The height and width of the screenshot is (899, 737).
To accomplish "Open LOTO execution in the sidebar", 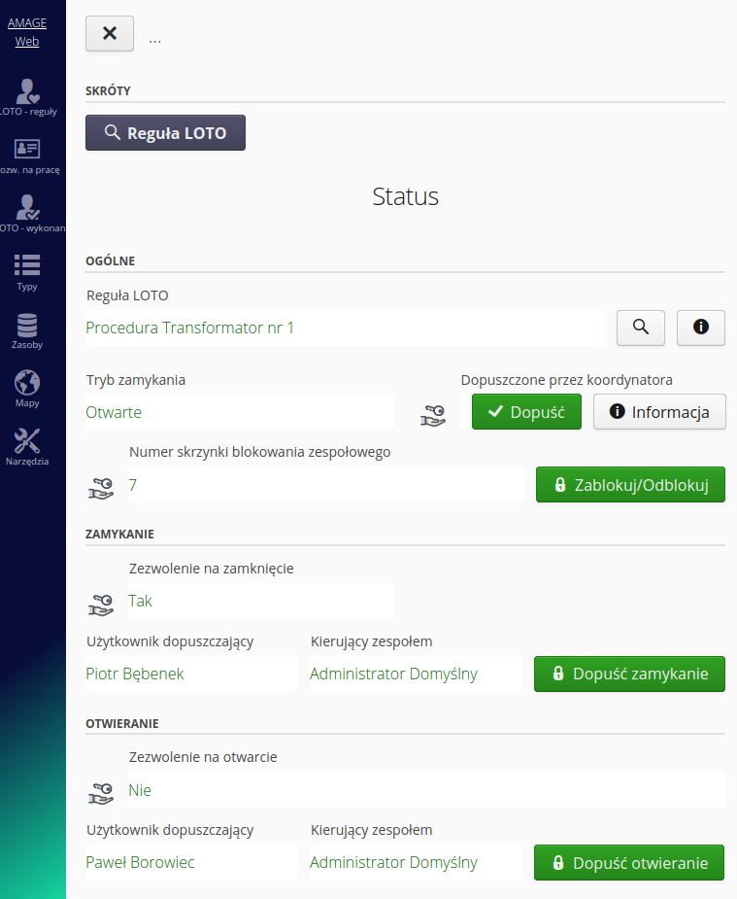I will pyautogui.click(x=28, y=214).
